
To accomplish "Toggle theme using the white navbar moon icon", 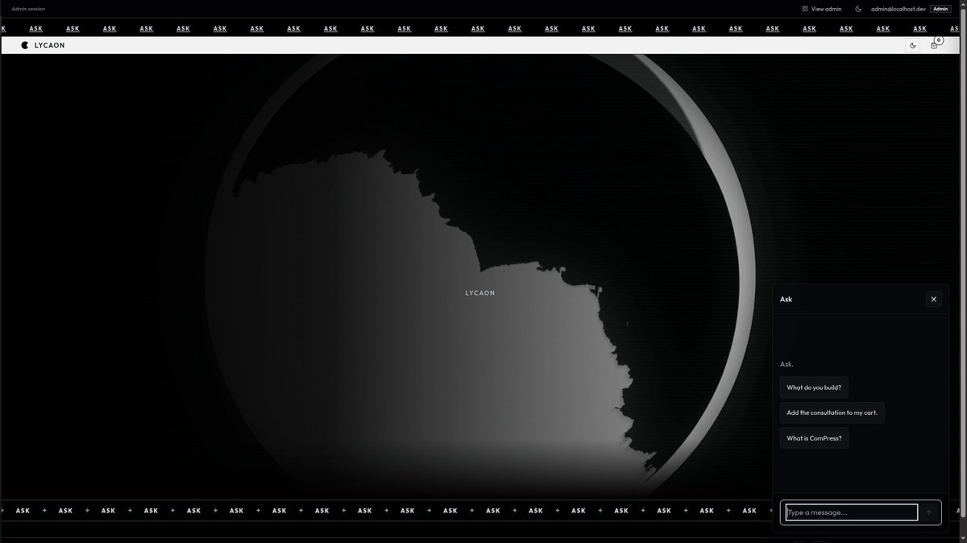I will tap(913, 46).
